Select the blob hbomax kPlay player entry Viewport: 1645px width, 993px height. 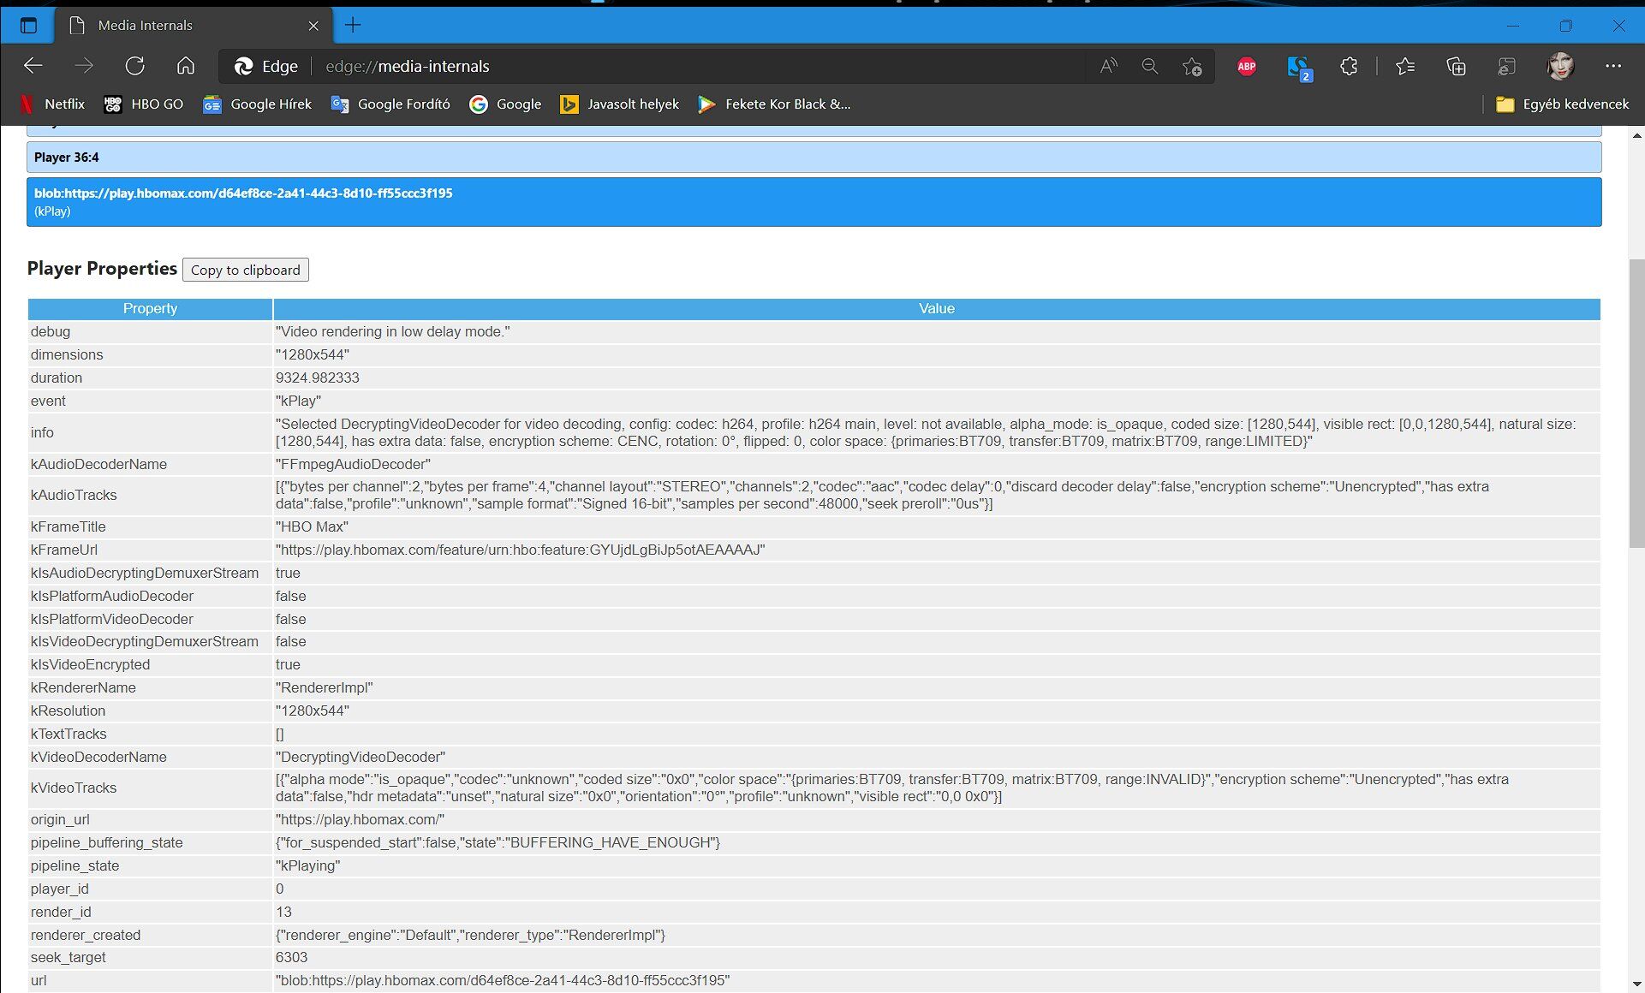(x=814, y=202)
